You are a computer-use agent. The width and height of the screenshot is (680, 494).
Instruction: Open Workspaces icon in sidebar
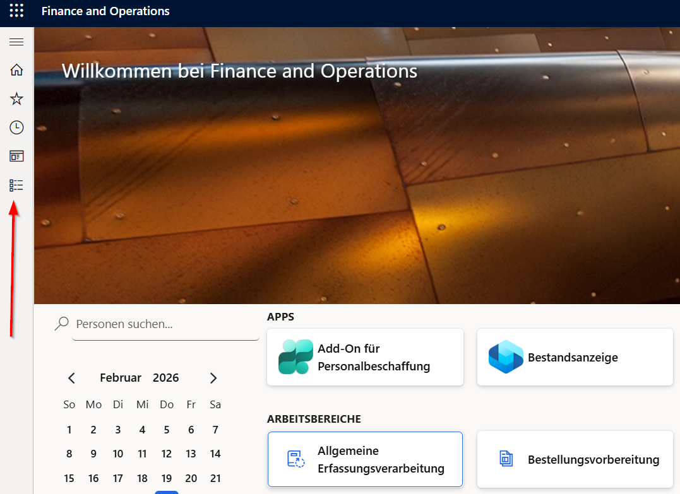(16, 156)
